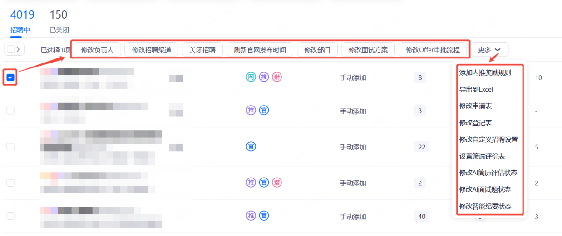Choose 导出到Excel from the more menu
The width and height of the screenshot is (562, 236).
point(476,89)
